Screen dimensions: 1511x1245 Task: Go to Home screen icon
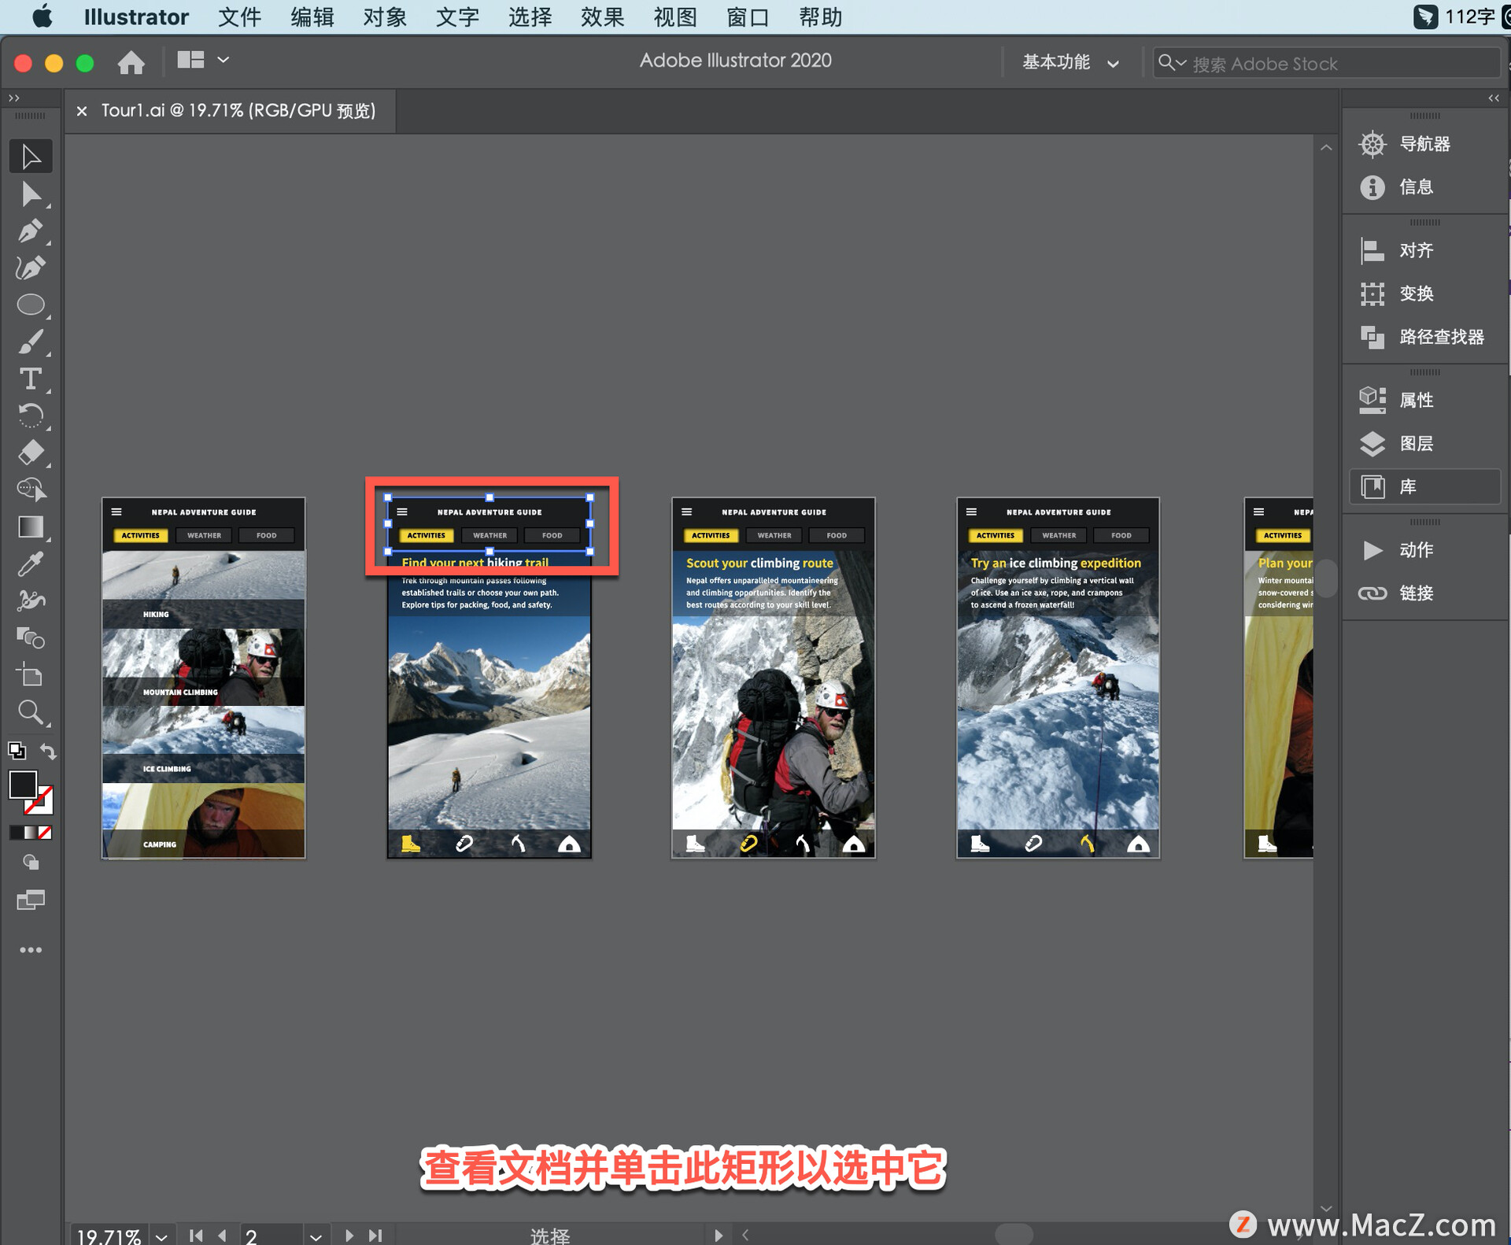click(131, 62)
